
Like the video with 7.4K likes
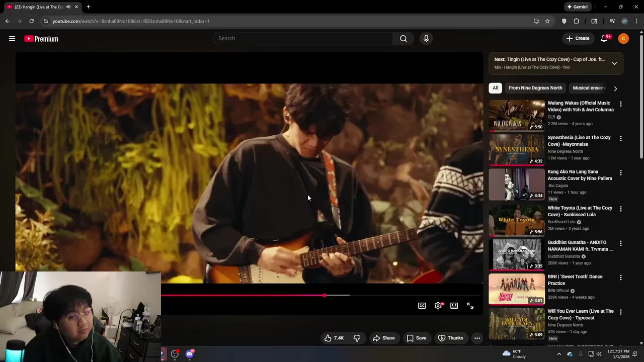click(334, 338)
